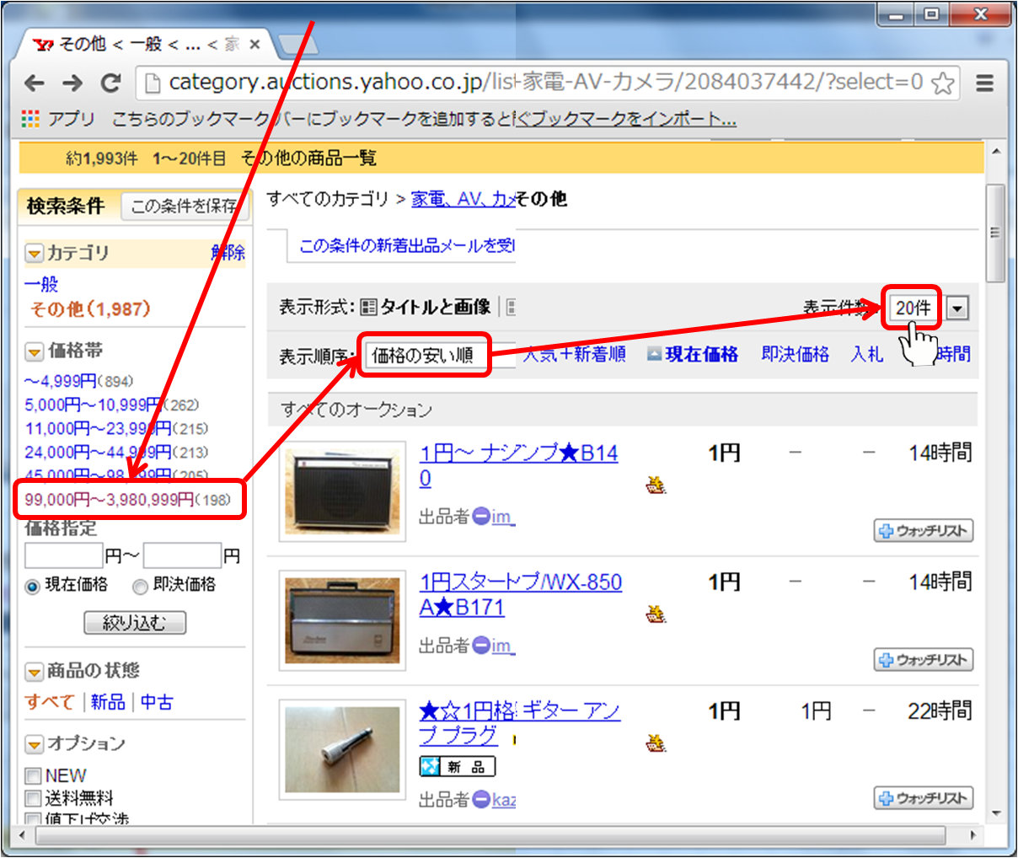Open the apps grid in bookmarks bar
The height and width of the screenshot is (858, 1018).
[30, 119]
